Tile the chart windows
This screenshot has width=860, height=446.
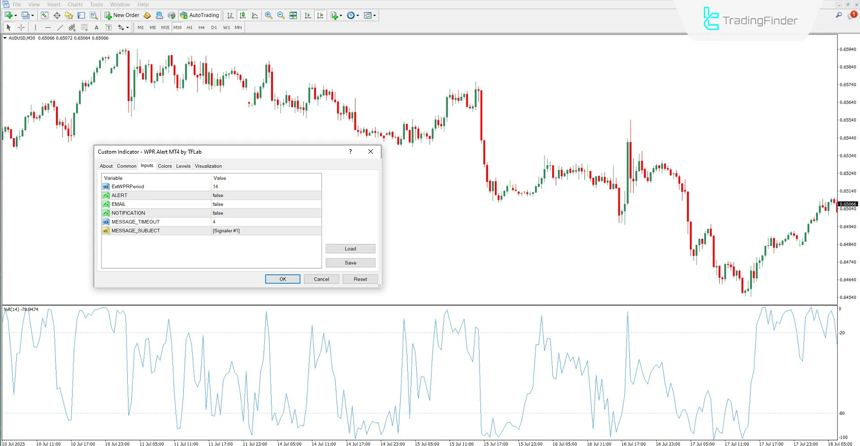[x=293, y=15]
